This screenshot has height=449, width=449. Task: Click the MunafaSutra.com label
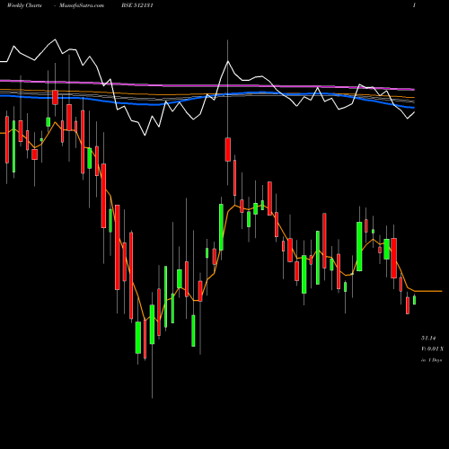click(x=82, y=5)
